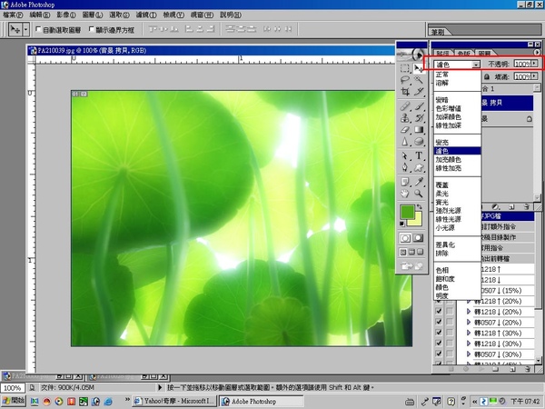Open the green foreground color swatch
Viewport: 545px width, 409px height.
click(x=407, y=212)
